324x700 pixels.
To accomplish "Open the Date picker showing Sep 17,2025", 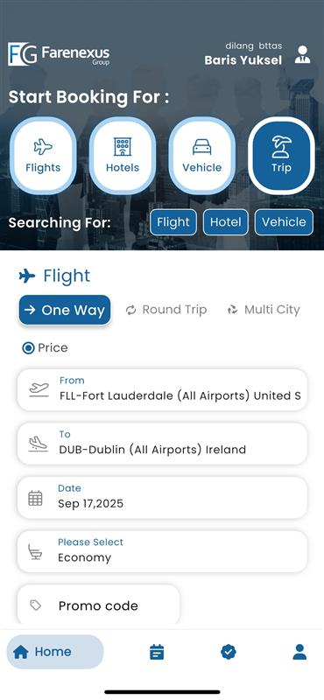I will [x=162, y=497].
